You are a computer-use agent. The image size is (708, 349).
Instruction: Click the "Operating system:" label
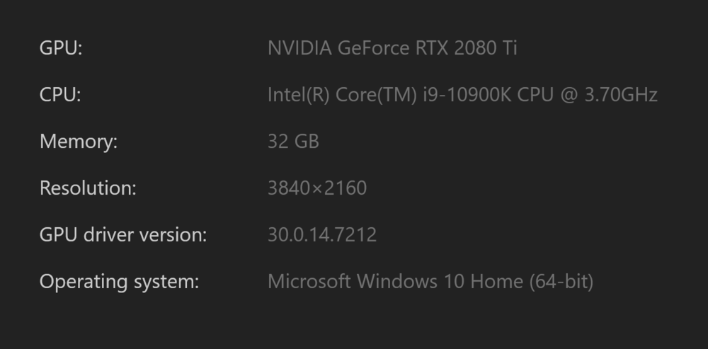click(119, 282)
